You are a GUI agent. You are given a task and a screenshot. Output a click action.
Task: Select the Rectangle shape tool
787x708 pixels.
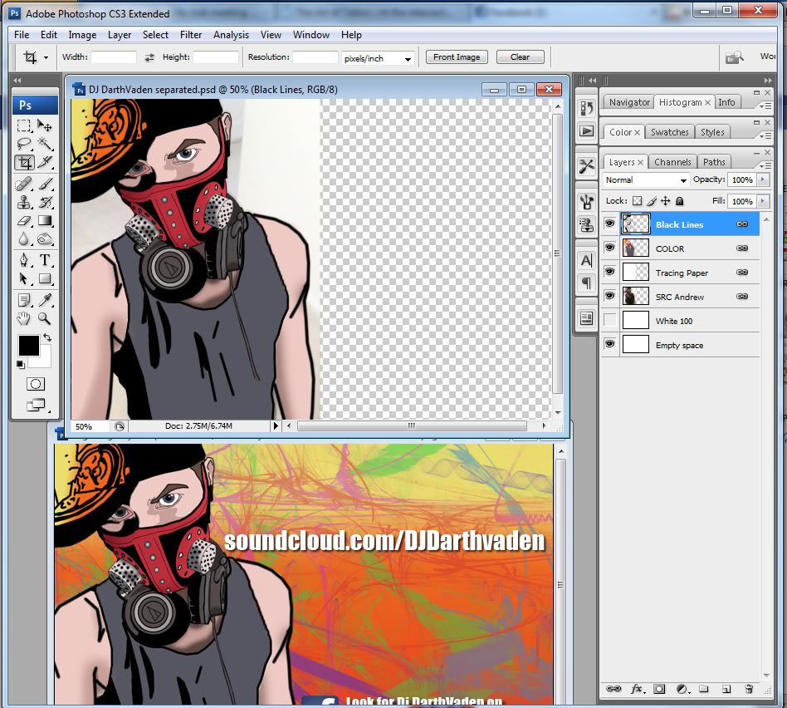(x=45, y=278)
